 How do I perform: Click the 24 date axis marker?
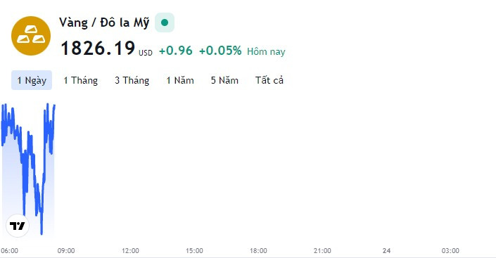coord(386,251)
